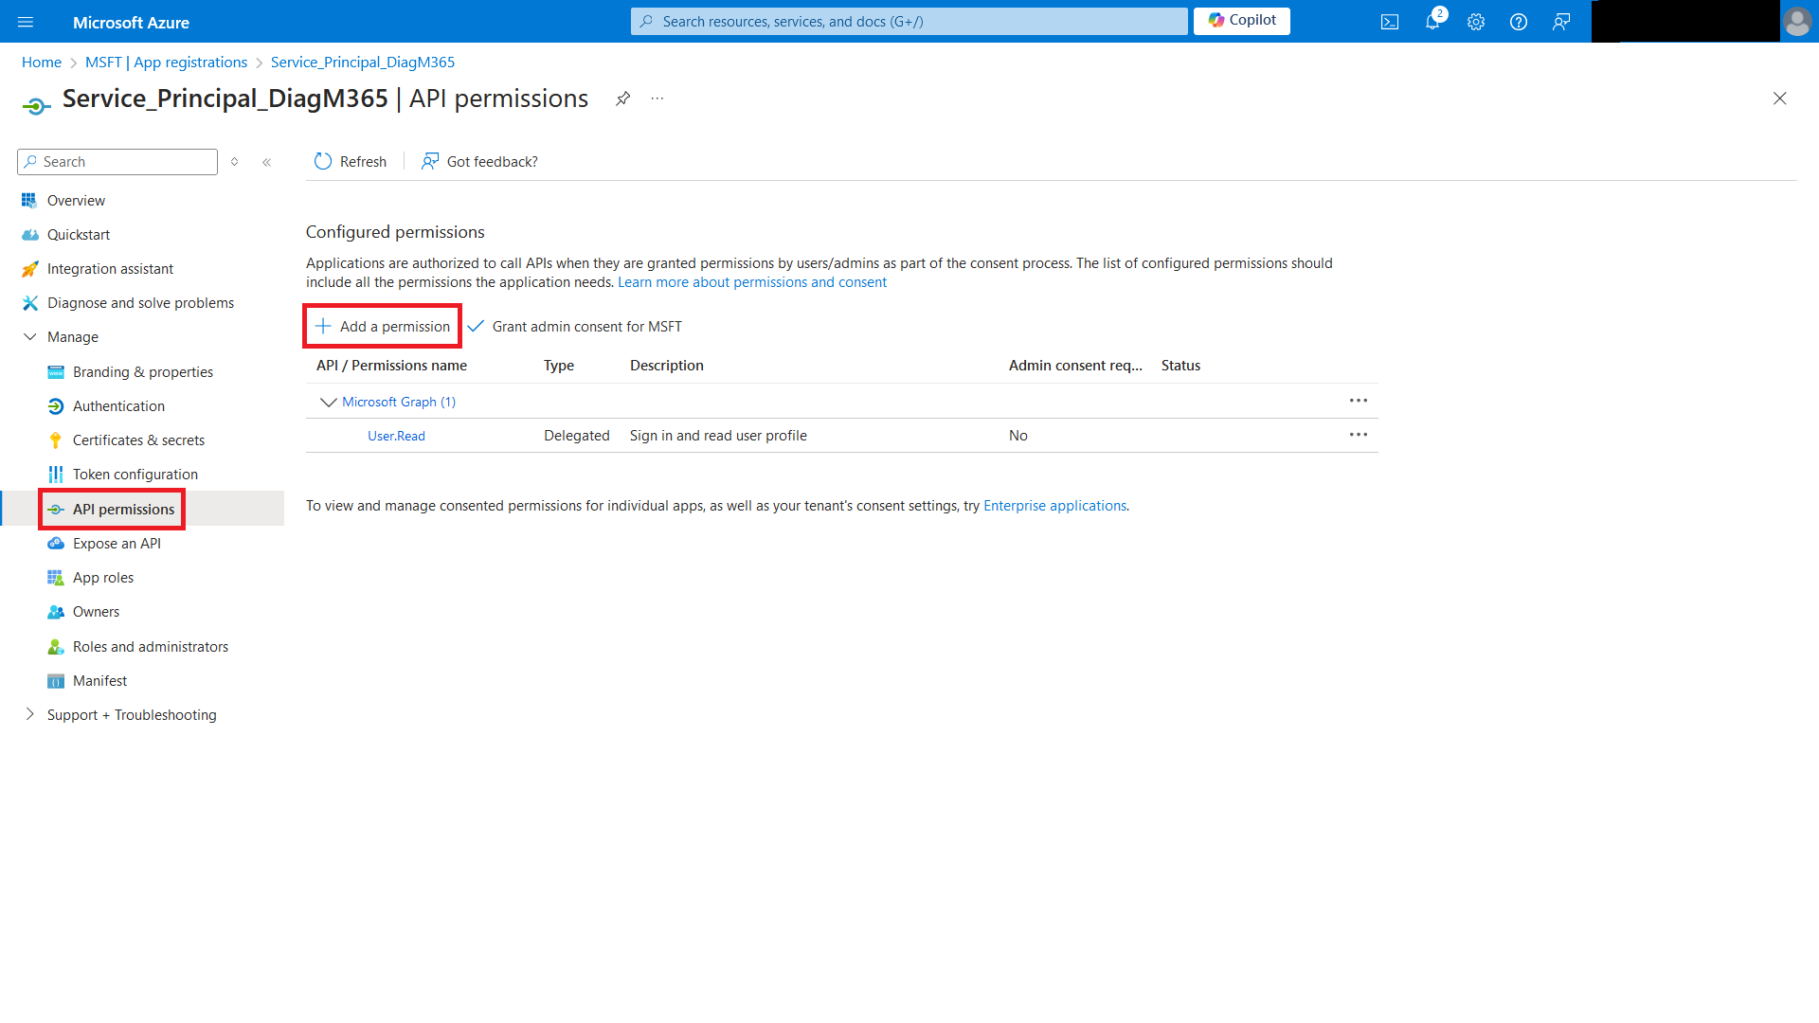Click the Copilot button
The image size is (1819, 1023).
pos(1241,21)
